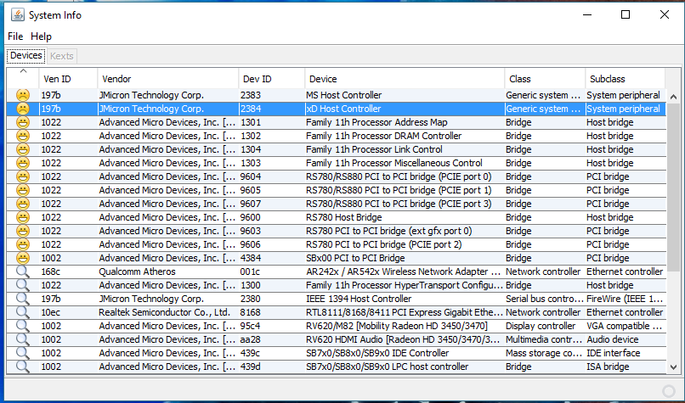Click smiley icon for PCIE port 2 bridge row

(23, 243)
